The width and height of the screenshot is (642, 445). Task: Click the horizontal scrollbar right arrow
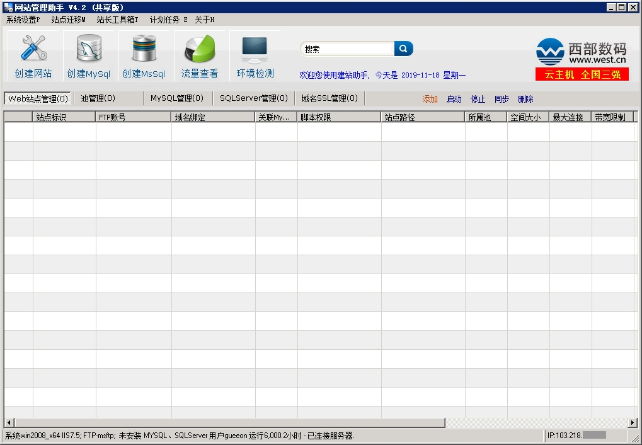tap(632, 422)
